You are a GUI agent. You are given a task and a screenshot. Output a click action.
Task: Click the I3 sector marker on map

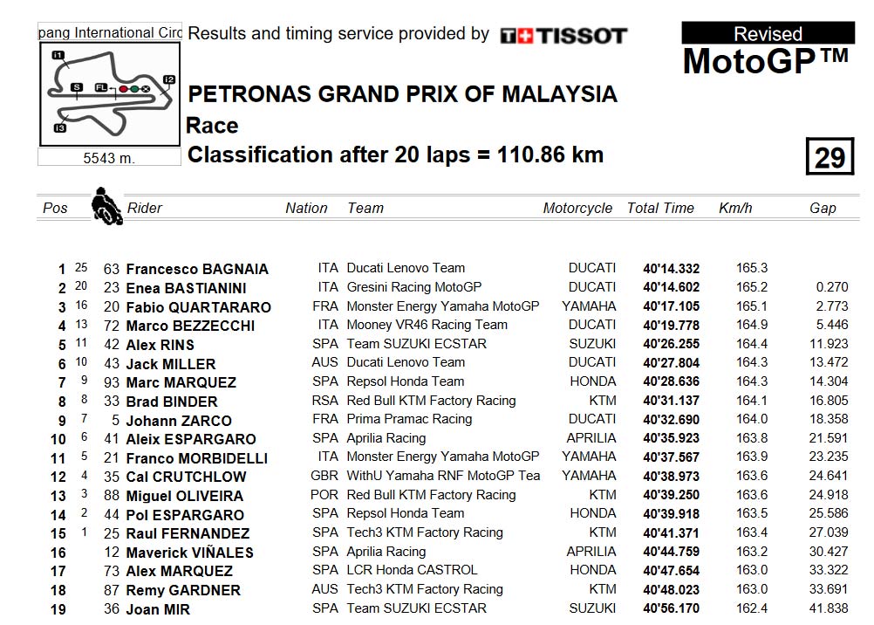click(x=59, y=127)
